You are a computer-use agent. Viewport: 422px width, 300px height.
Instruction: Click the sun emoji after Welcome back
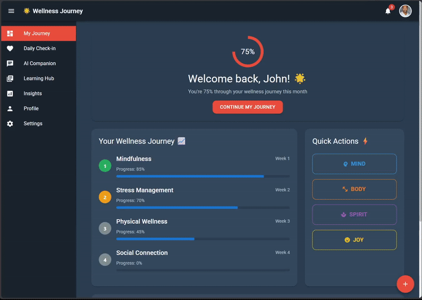click(x=300, y=79)
